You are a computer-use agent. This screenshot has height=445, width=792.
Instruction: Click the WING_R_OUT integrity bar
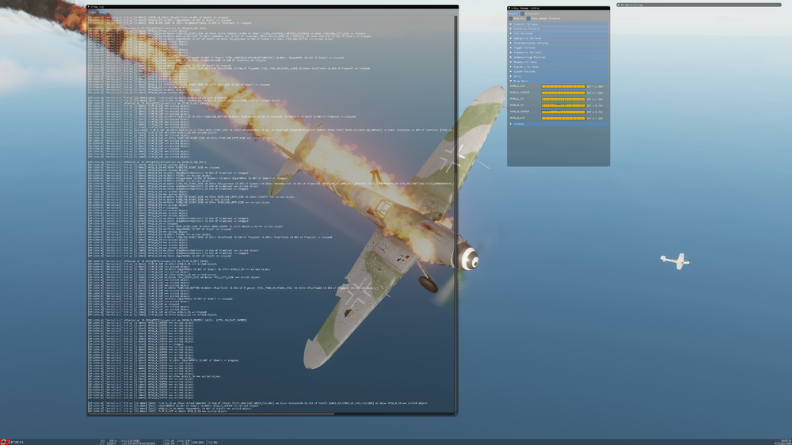point(563,118)
